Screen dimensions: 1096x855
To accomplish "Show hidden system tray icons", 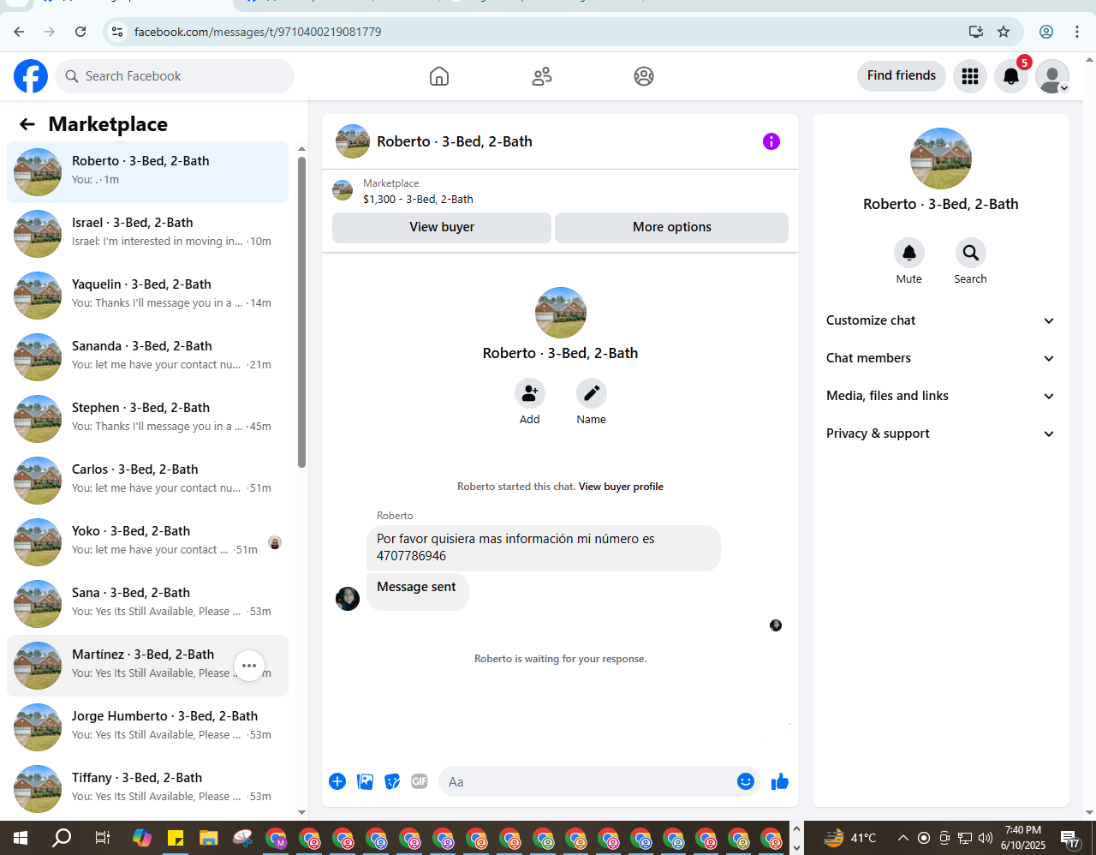I will point(903,838).
